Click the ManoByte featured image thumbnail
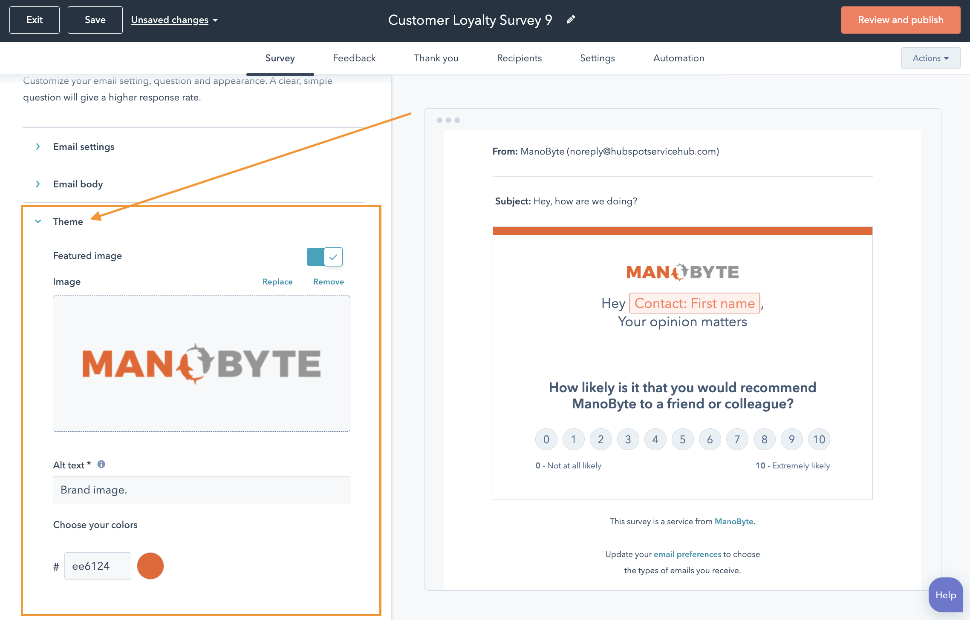The image size is (970, 620). point(202,364)
